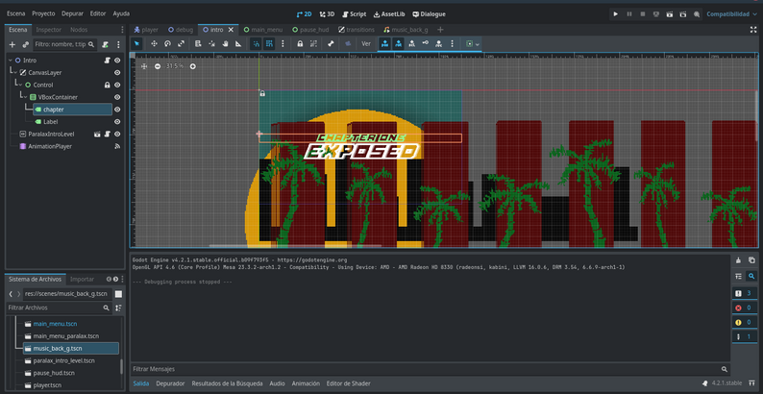This screenshot has height=394, width=763.
Task: Activate the Rotate mode tool
Action: point(167,43)
